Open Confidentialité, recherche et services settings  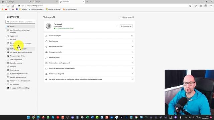(x=20, y=31)
